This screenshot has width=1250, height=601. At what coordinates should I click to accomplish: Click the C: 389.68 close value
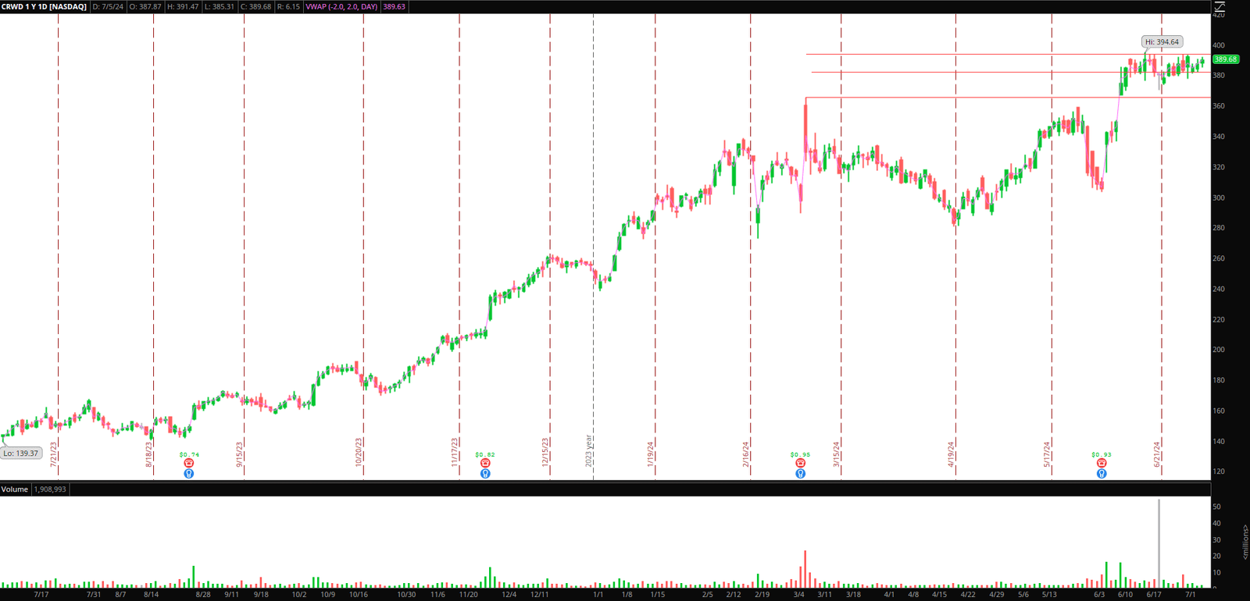[x=256, y=6]
